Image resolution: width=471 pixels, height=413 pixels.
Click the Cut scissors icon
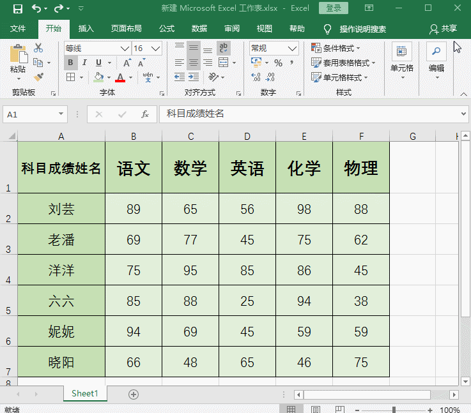[38, 48]
